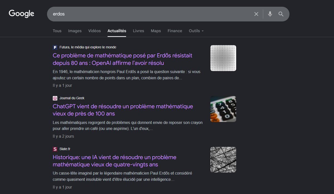The width and height of the screenshot is (334, 194).
Task: Click the Futura favicon icon
Action: 55,47
